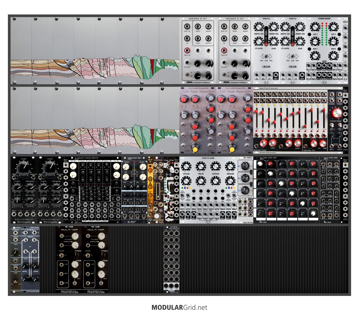Click the SG 1 jack on Dual VC ADSR
The height and width of the screenshot is (313, 359).
(194, 214)
